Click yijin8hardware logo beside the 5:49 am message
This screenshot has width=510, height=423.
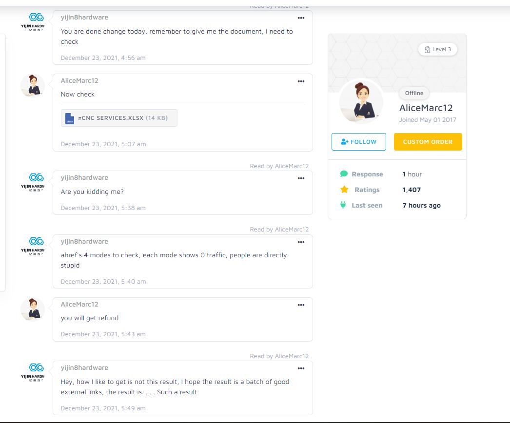point(33,372)
